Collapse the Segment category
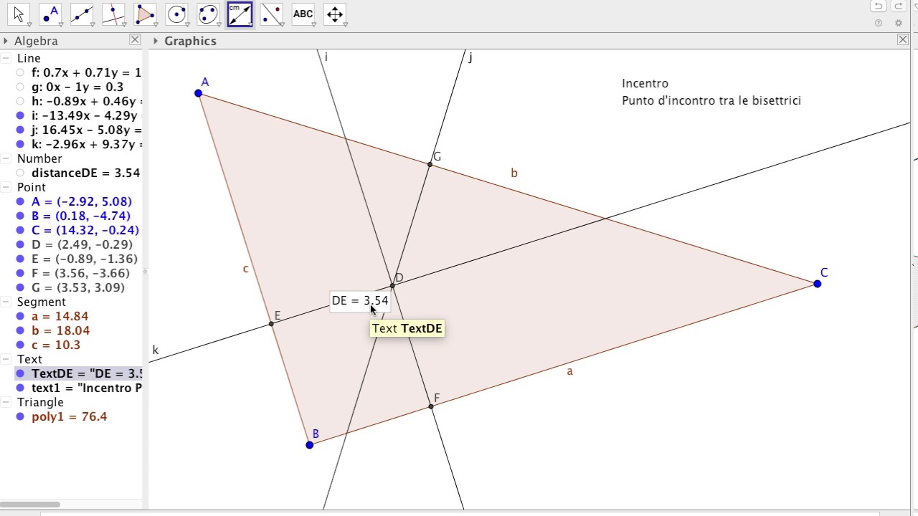The width and height of the screenshot is (918, 516). pos(6,302)
